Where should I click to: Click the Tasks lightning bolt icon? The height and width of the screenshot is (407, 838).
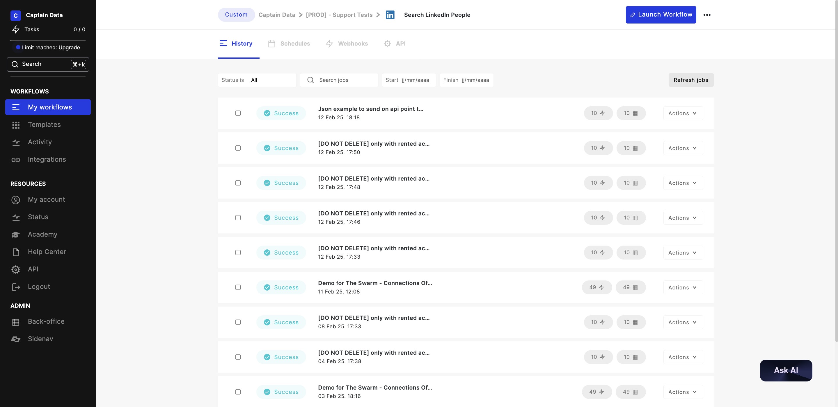pyautogui.click(x=16, y=30)
